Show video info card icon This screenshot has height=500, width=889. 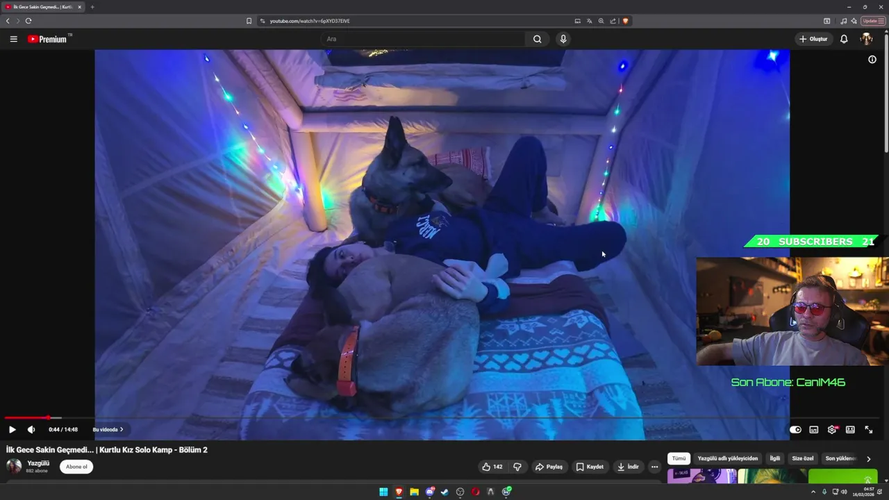tap(872, 59)
